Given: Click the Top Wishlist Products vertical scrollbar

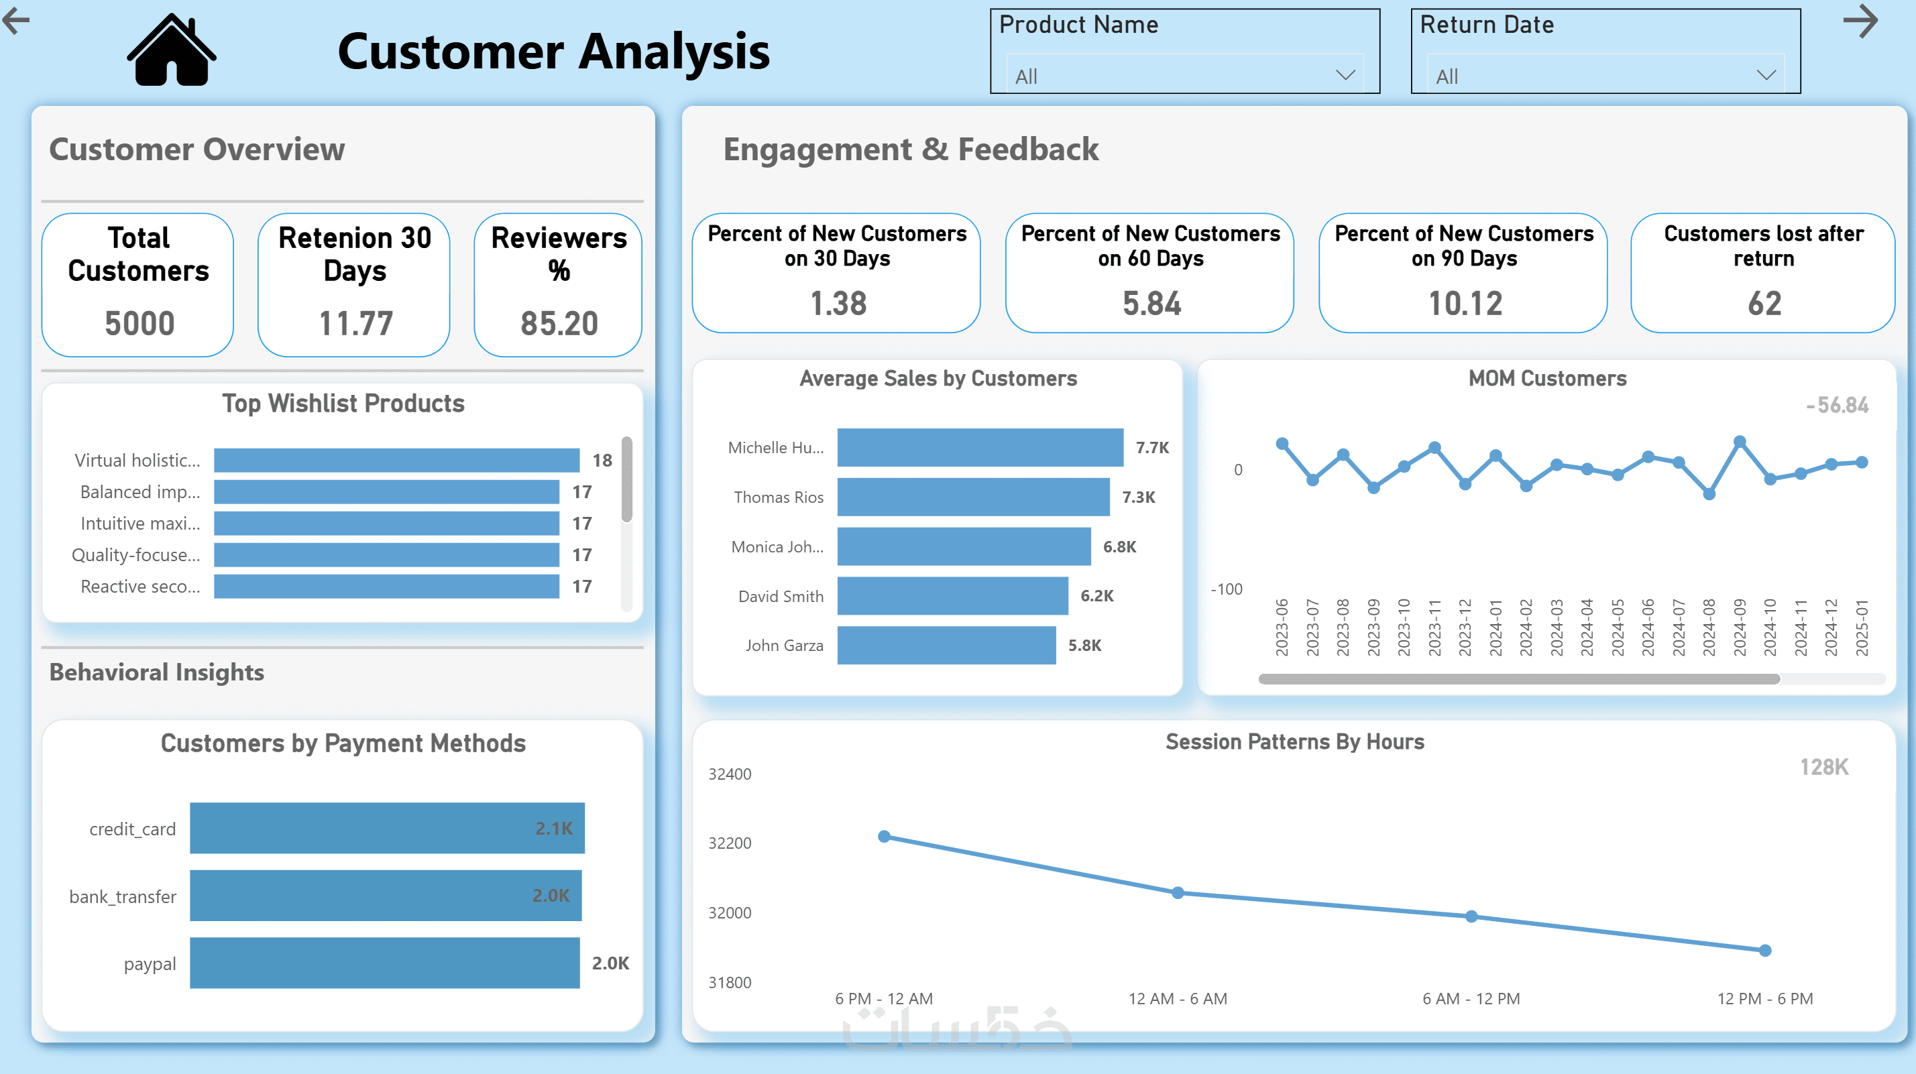Looking at the screenshot, I should tap(627, 480).
